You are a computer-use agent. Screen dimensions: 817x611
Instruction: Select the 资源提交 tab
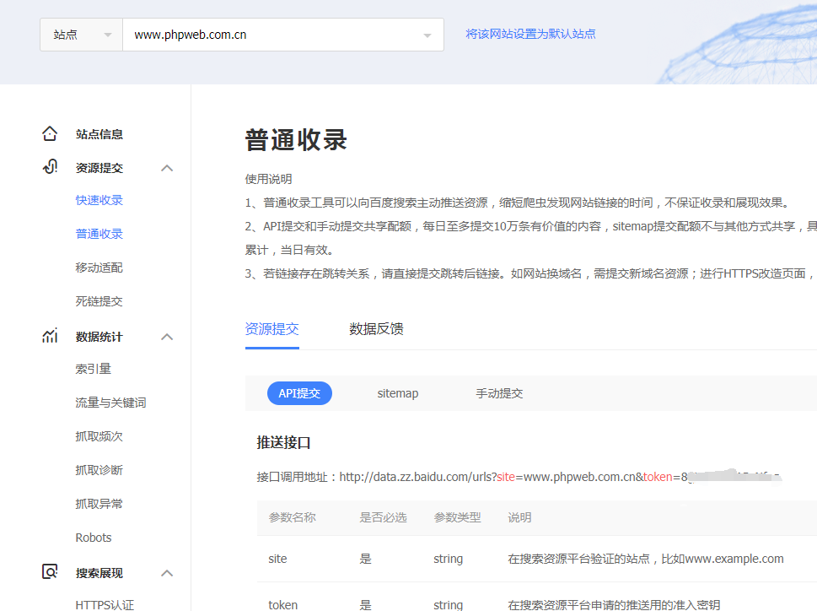coord(271,329)
